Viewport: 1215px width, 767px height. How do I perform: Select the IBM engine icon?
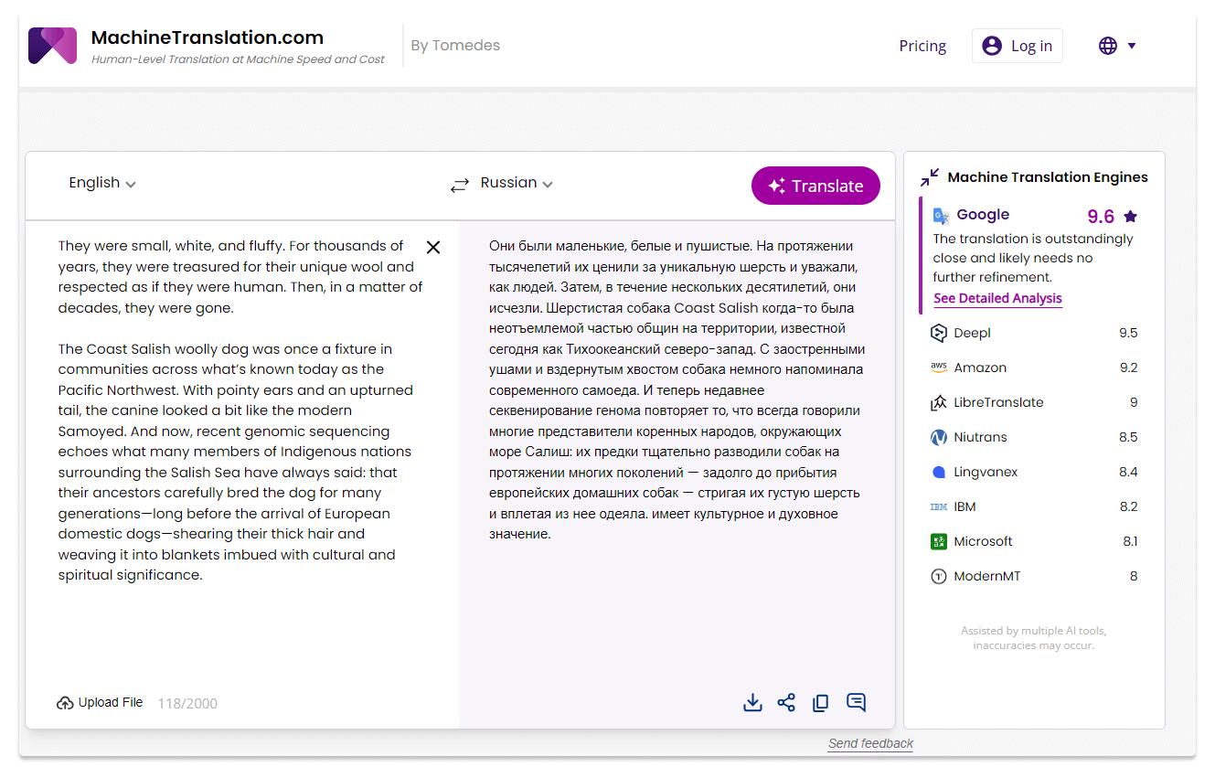tap(938, 506)
